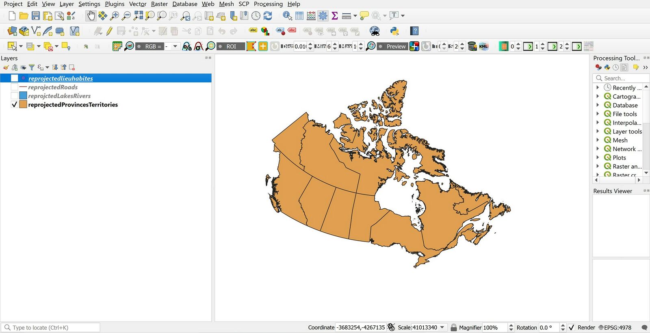Expand the Cartography group in Processing Toolbox

pos(598,96)
